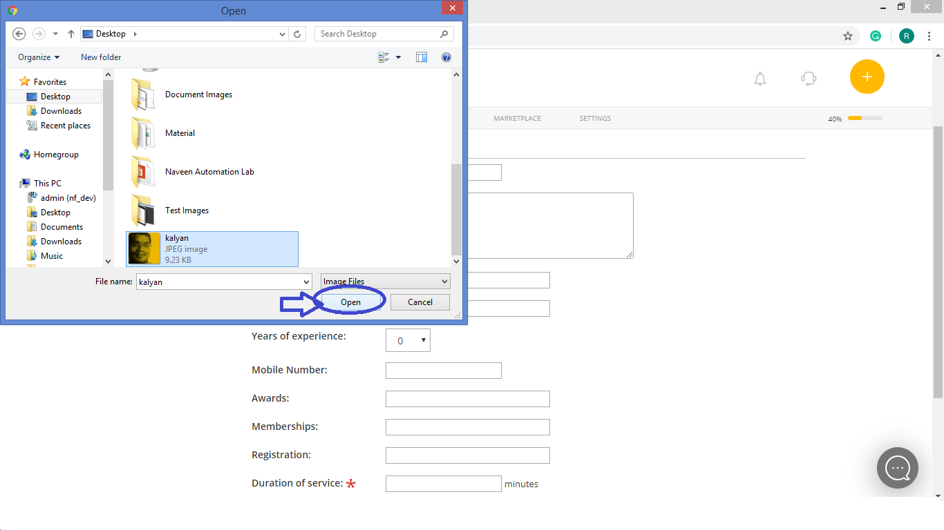The width and height of the screenshot is (944, 530).
Task: Open the SETTINGS tab
Action: click(x=594, y=118)
